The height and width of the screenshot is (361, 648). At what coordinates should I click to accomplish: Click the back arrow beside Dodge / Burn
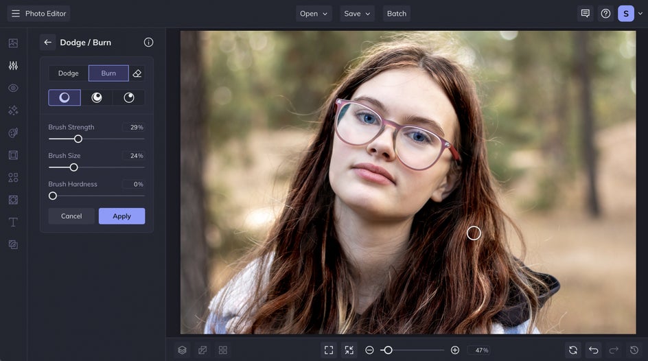click(47, 43)
